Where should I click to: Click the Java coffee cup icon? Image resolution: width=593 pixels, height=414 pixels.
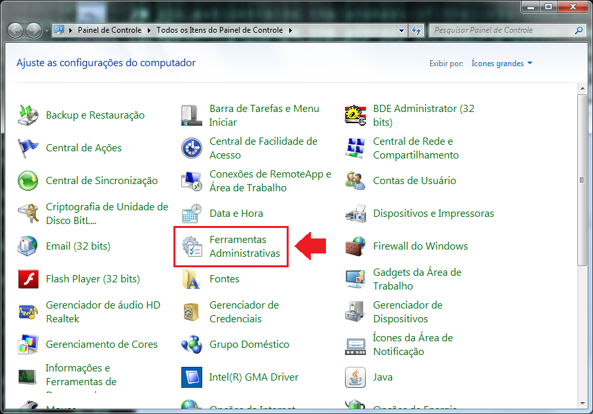pos(355,377)
